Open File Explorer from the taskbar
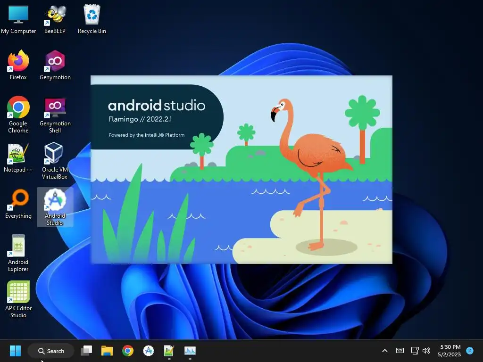Screen dimensions: 483x362 click(x=107, y=351)
